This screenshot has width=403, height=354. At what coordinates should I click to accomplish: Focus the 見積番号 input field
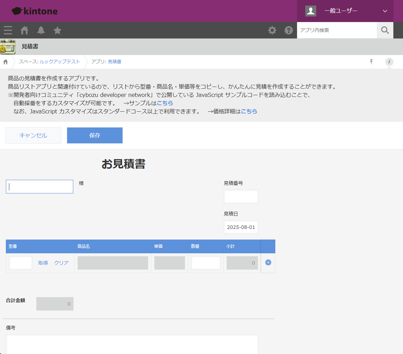click(241, 197)
